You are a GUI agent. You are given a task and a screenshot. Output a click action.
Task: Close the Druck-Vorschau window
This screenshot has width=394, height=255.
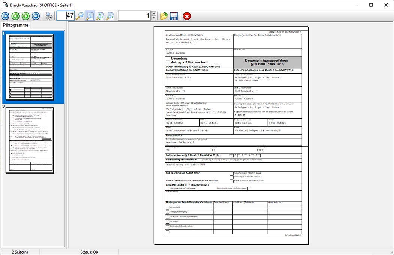[386, 5]
